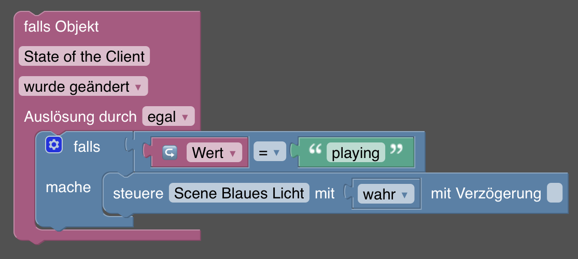The image size is (578, 259).
Task: Click the steuere label on control block
Action: pos(138,193)
